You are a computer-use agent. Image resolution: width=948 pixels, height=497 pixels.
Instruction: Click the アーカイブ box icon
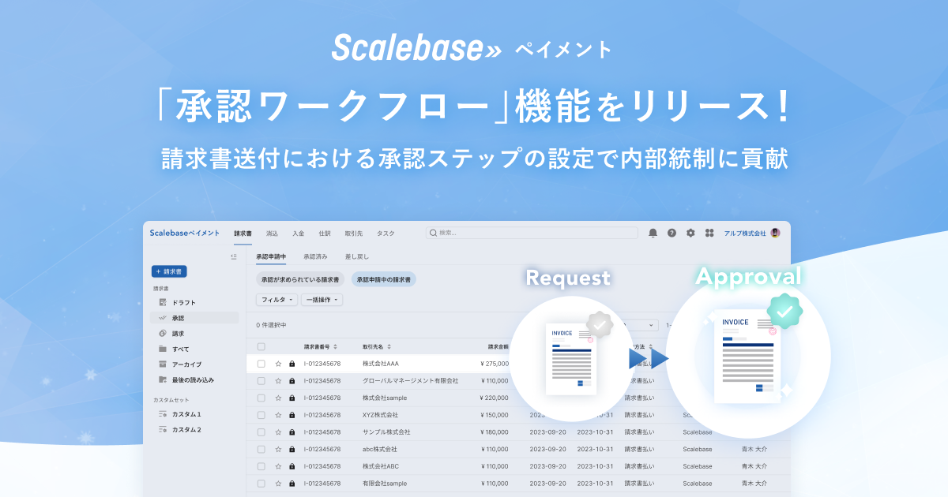click(x=162, y=364)
